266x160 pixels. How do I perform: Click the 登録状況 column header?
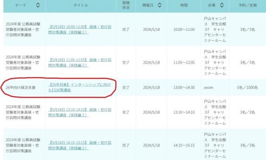(x=126, y=5)
